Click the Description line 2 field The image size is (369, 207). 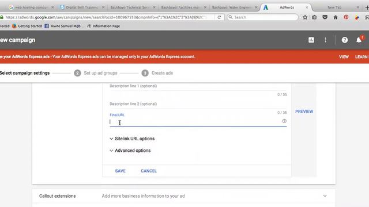198,105
